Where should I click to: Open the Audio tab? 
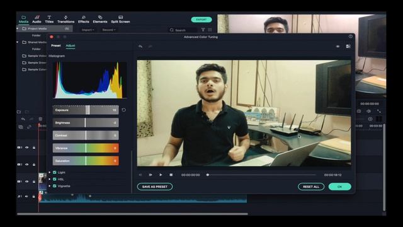[x=37, y=20]
